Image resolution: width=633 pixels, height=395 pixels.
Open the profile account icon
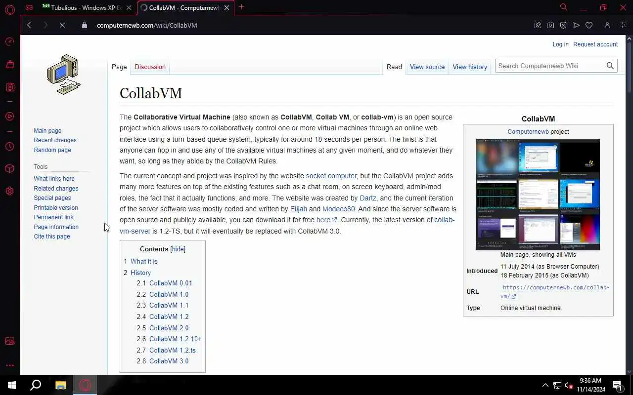click(607, 25)
